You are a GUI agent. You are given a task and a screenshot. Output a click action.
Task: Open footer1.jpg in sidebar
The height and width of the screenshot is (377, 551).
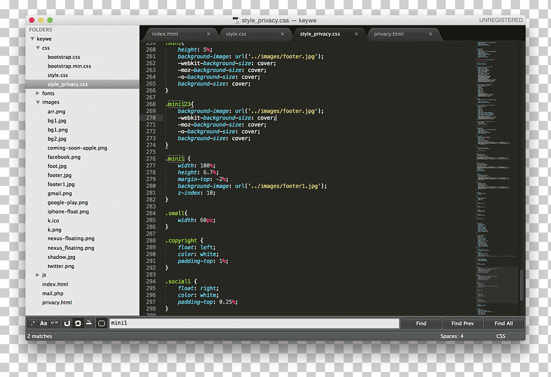coord(61,184)
